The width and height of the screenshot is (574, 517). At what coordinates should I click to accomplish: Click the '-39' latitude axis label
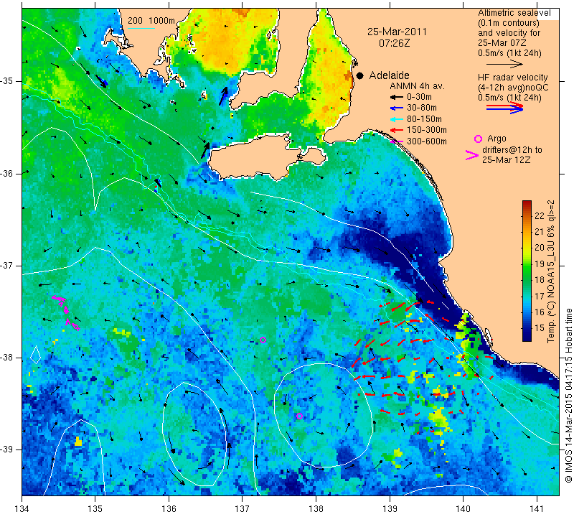tap(7, 450)
